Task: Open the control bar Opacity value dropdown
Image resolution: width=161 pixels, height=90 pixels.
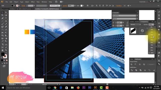Action: 75,6
